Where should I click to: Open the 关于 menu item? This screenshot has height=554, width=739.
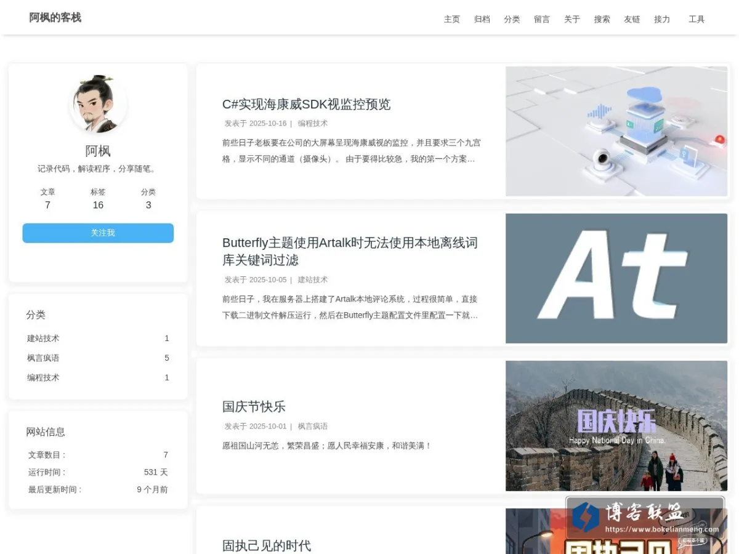coord(572,19)
